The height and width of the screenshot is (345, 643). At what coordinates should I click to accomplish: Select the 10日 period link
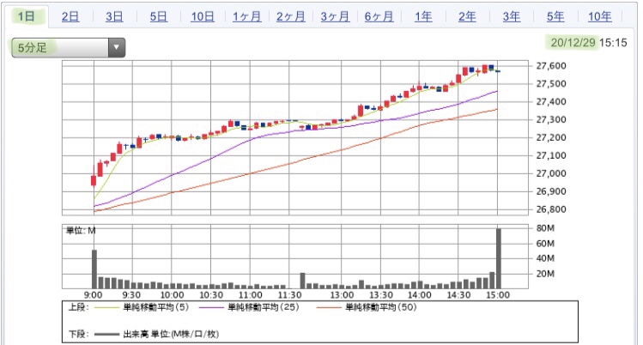click(203, 17)
